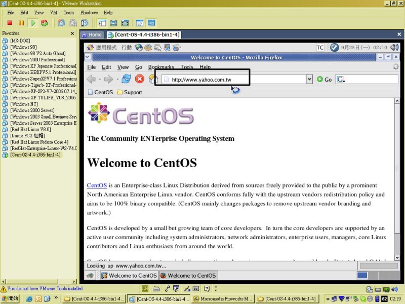Click the volume speaker in GNOME panel

tap(394, 47)
